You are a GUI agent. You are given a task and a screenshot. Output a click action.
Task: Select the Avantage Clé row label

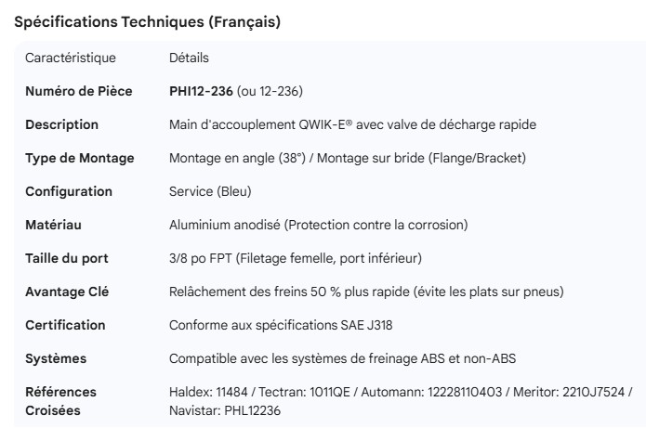click(x=67, y=292)
